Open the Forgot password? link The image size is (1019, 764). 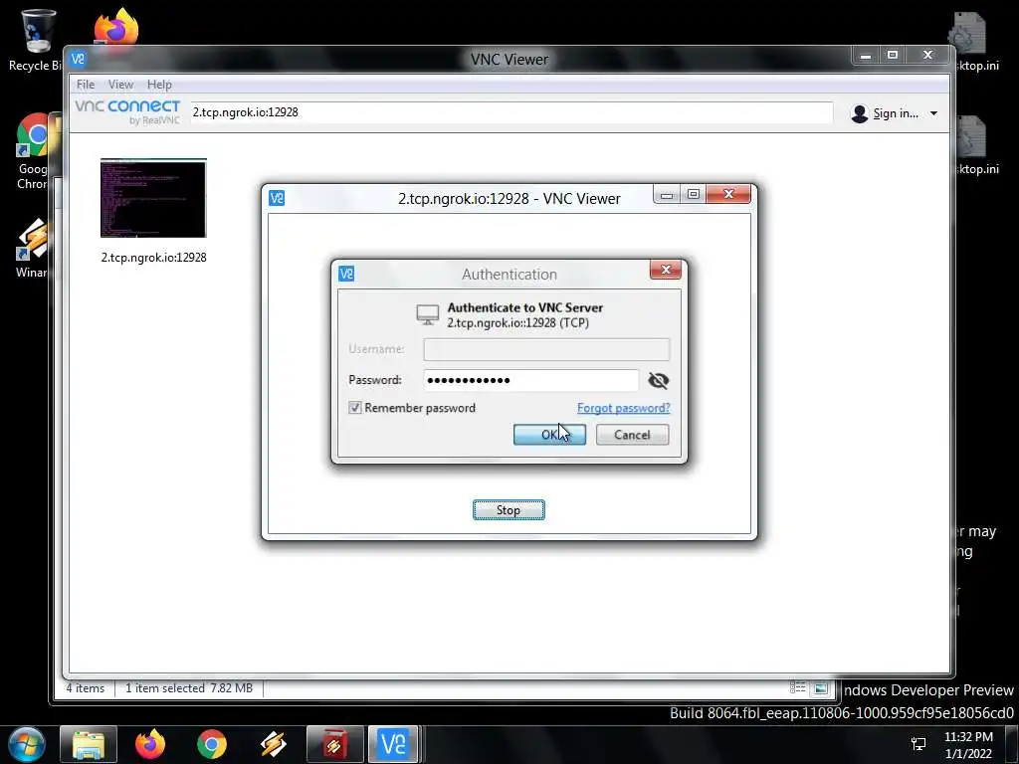click(x=623, y=407)
